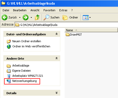This screenshot has height=98, width=118.
Task: Open the view mode dropdown arrow
Action: pyautogui.click(x=90, y=18)
